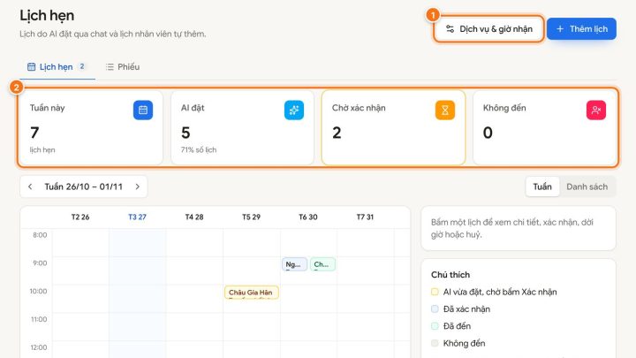
Task: Go to previous week with left chevron
Action: [30, 187]
